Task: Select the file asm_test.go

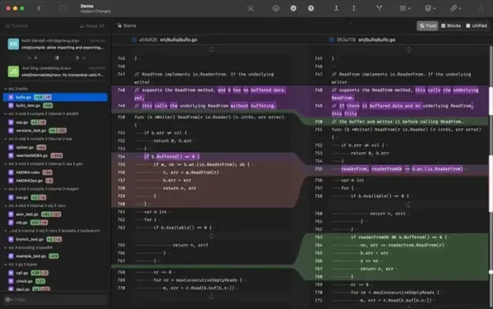Action: (x=55, y=214)
